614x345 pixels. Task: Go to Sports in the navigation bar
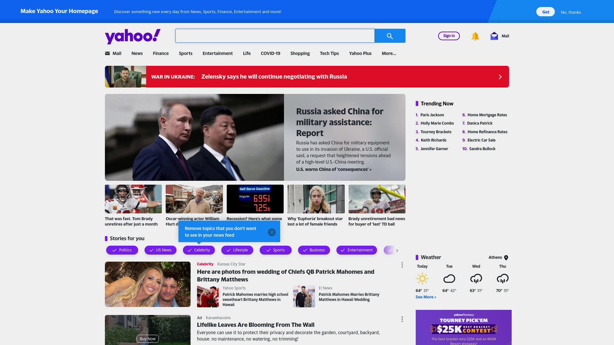(x=185, y=53)
